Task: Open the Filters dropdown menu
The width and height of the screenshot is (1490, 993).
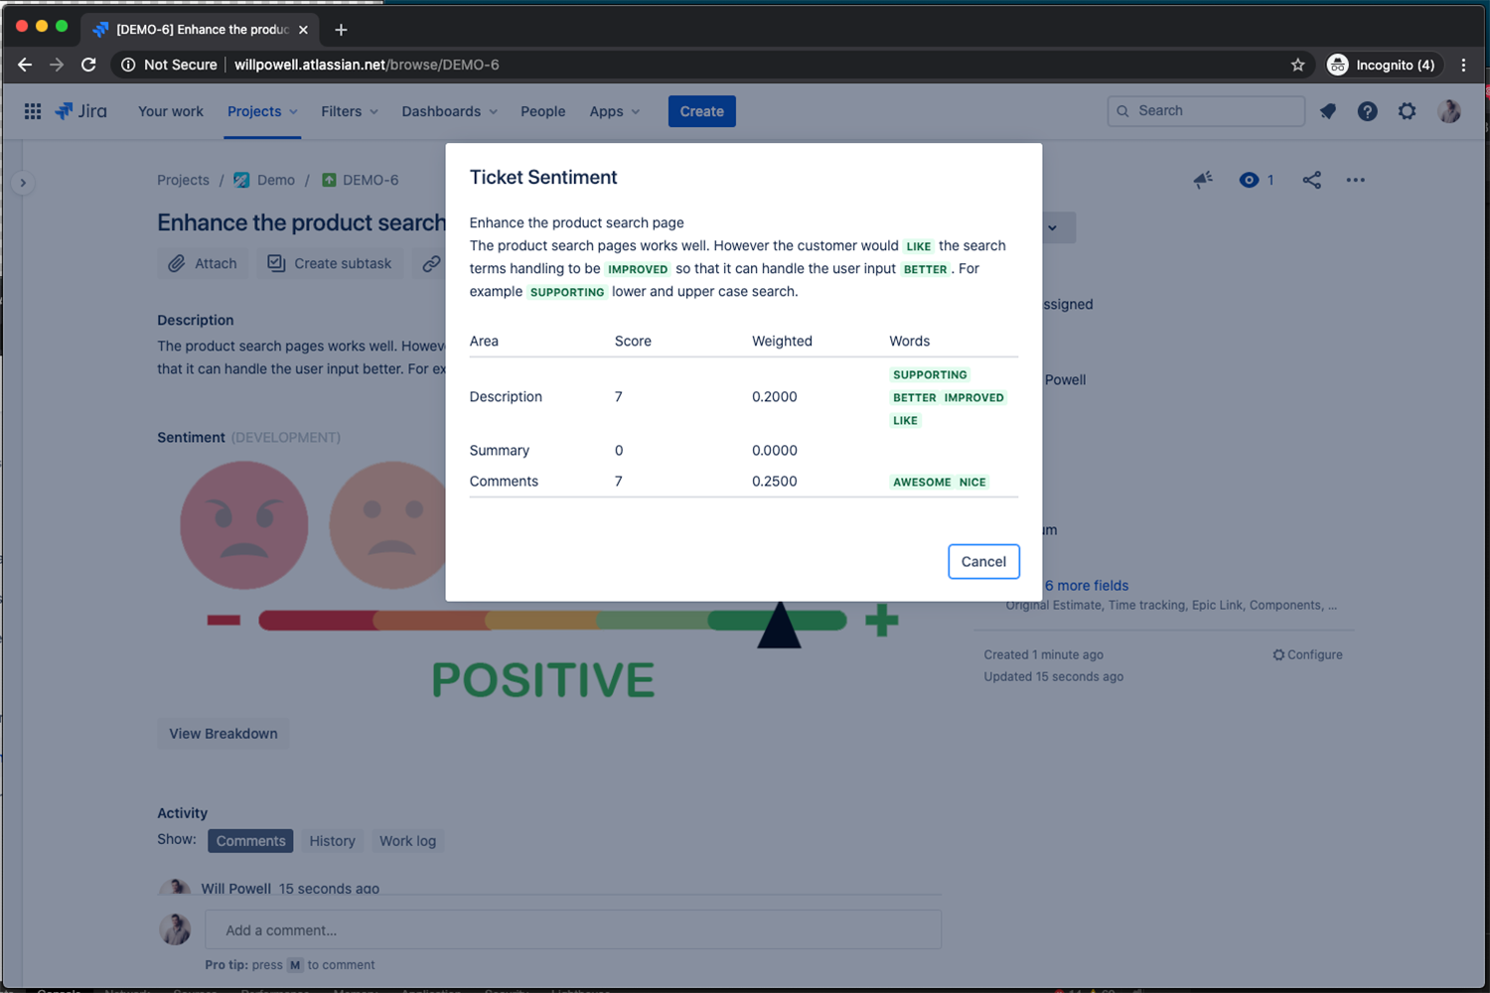Action: (350, 111)
